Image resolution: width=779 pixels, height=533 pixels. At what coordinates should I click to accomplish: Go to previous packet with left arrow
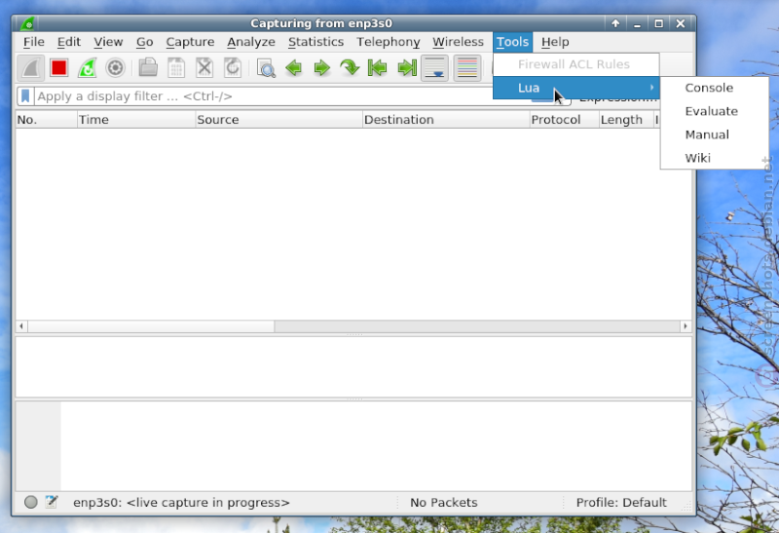[294, 67]
